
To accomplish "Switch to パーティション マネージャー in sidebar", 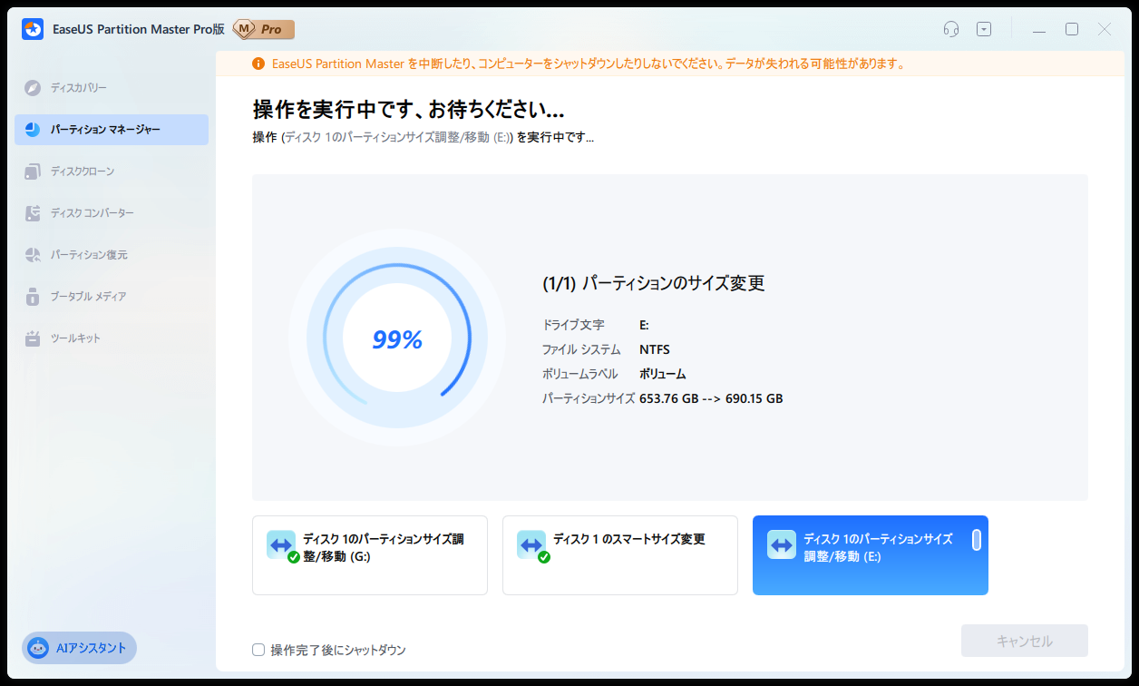I will [x=112, y=130].
